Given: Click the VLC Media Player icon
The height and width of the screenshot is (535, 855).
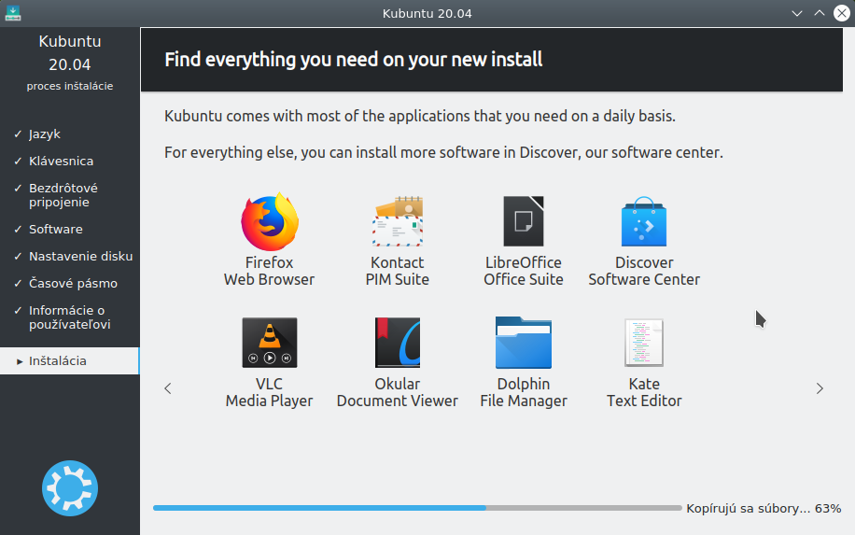Looking at the screenshot, I should 270,343.
